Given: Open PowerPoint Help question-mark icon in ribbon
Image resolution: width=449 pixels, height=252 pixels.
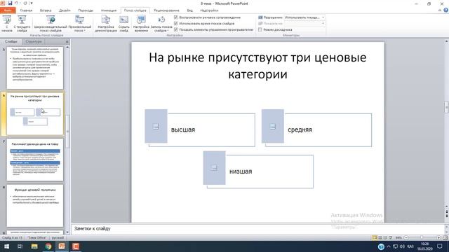Looking at the screenshot, I should (x=445, y=10).
